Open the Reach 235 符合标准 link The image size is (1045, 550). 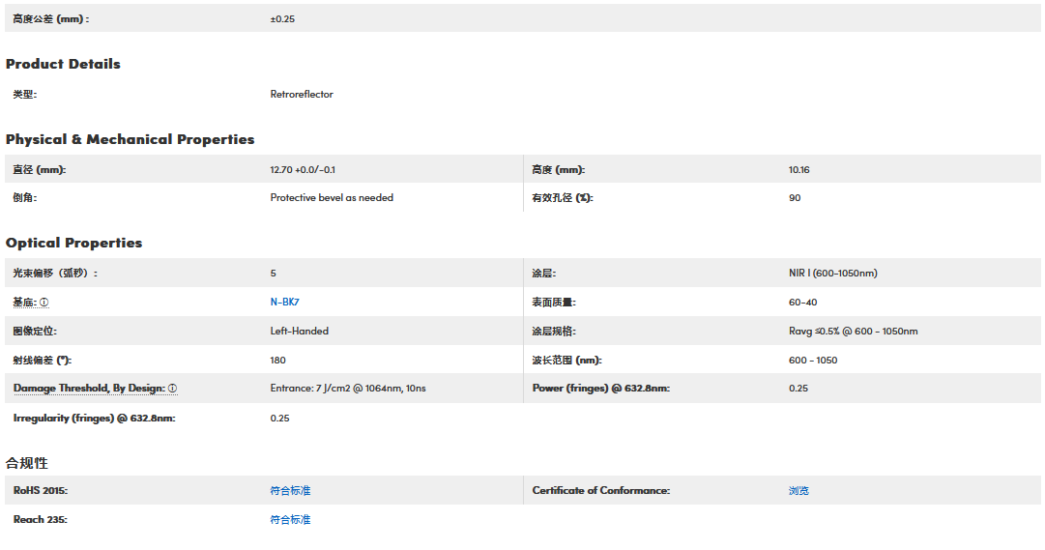290,520
